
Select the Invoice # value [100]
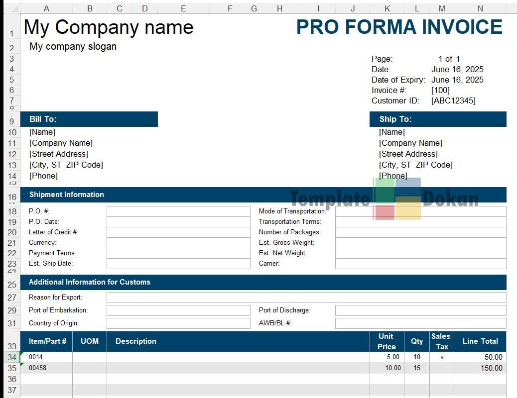(440, 91)
